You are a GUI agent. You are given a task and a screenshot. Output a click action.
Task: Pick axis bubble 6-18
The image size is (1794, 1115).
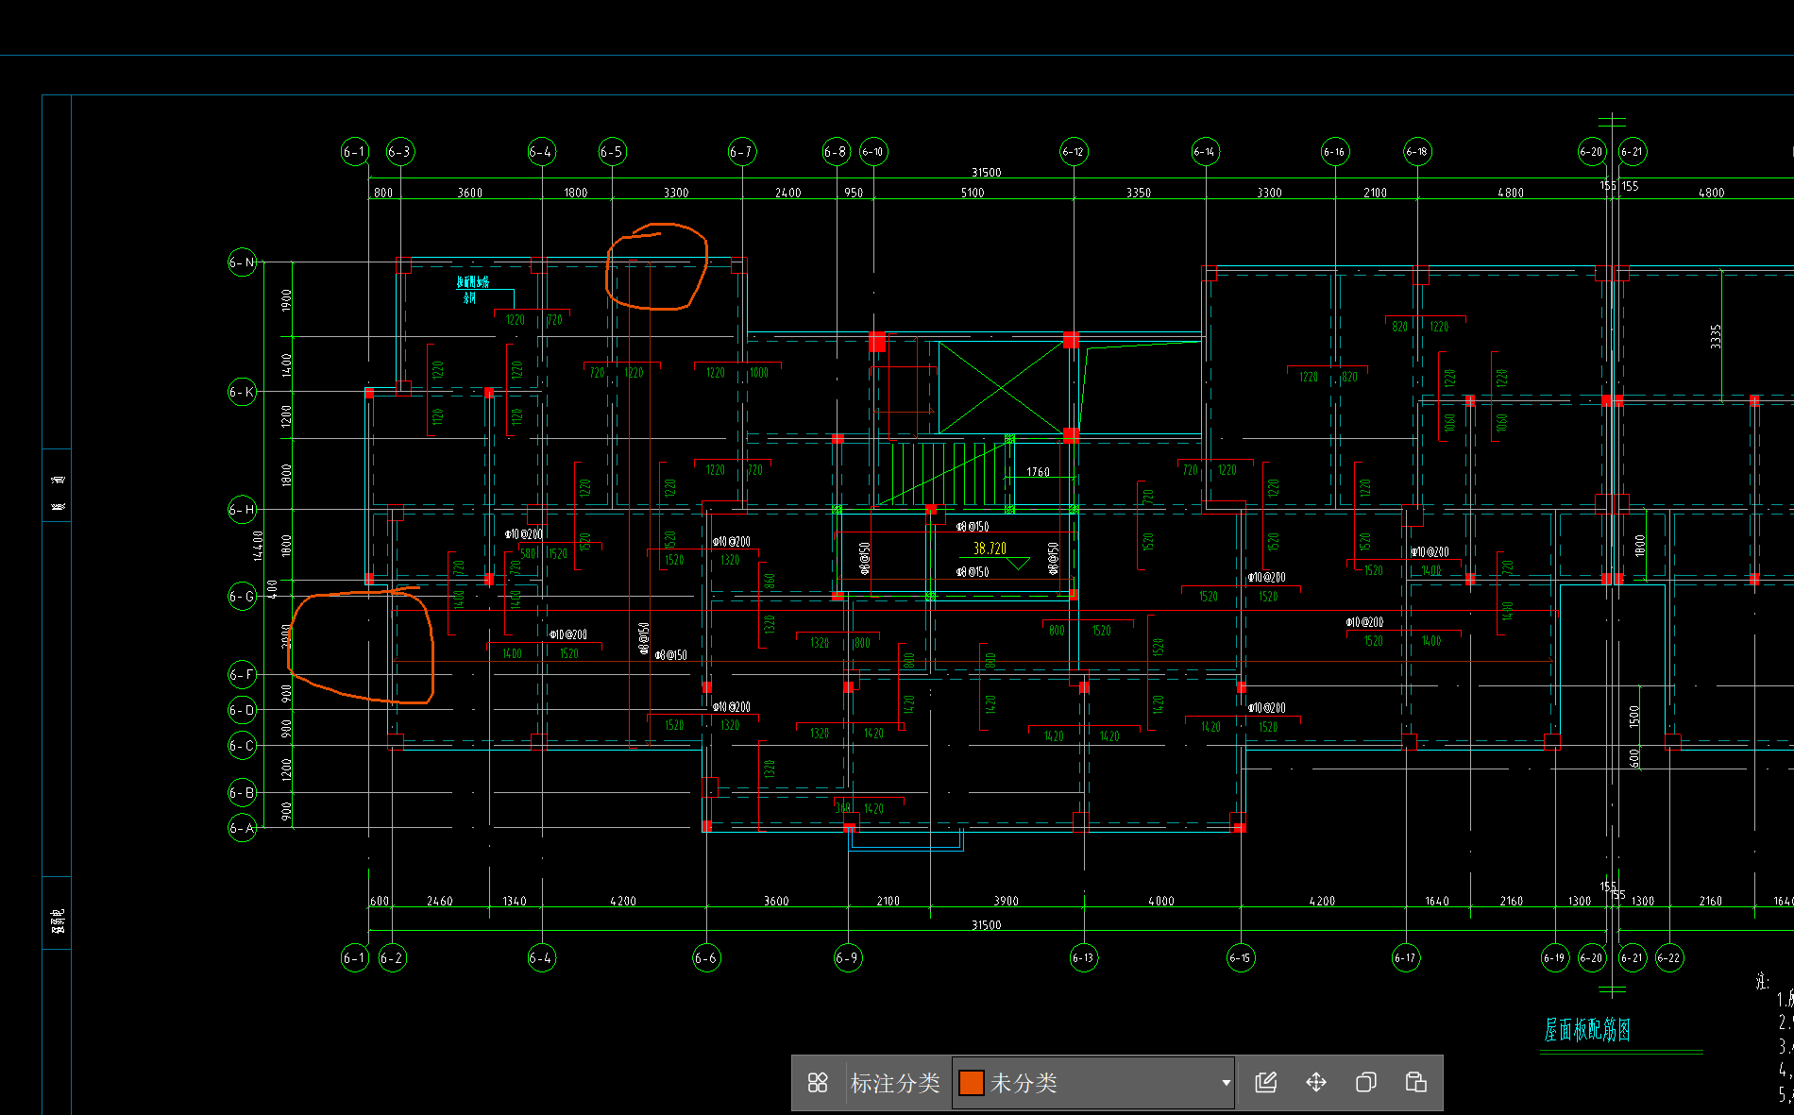(1417, 152)
